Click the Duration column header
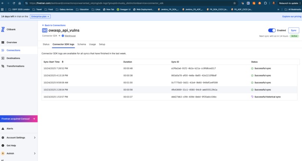Viewport: 302px width, 161px height. pos(127,62)
